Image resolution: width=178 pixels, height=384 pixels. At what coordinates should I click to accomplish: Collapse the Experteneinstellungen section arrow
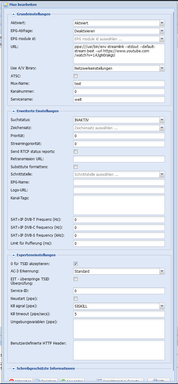coord(14,255)
